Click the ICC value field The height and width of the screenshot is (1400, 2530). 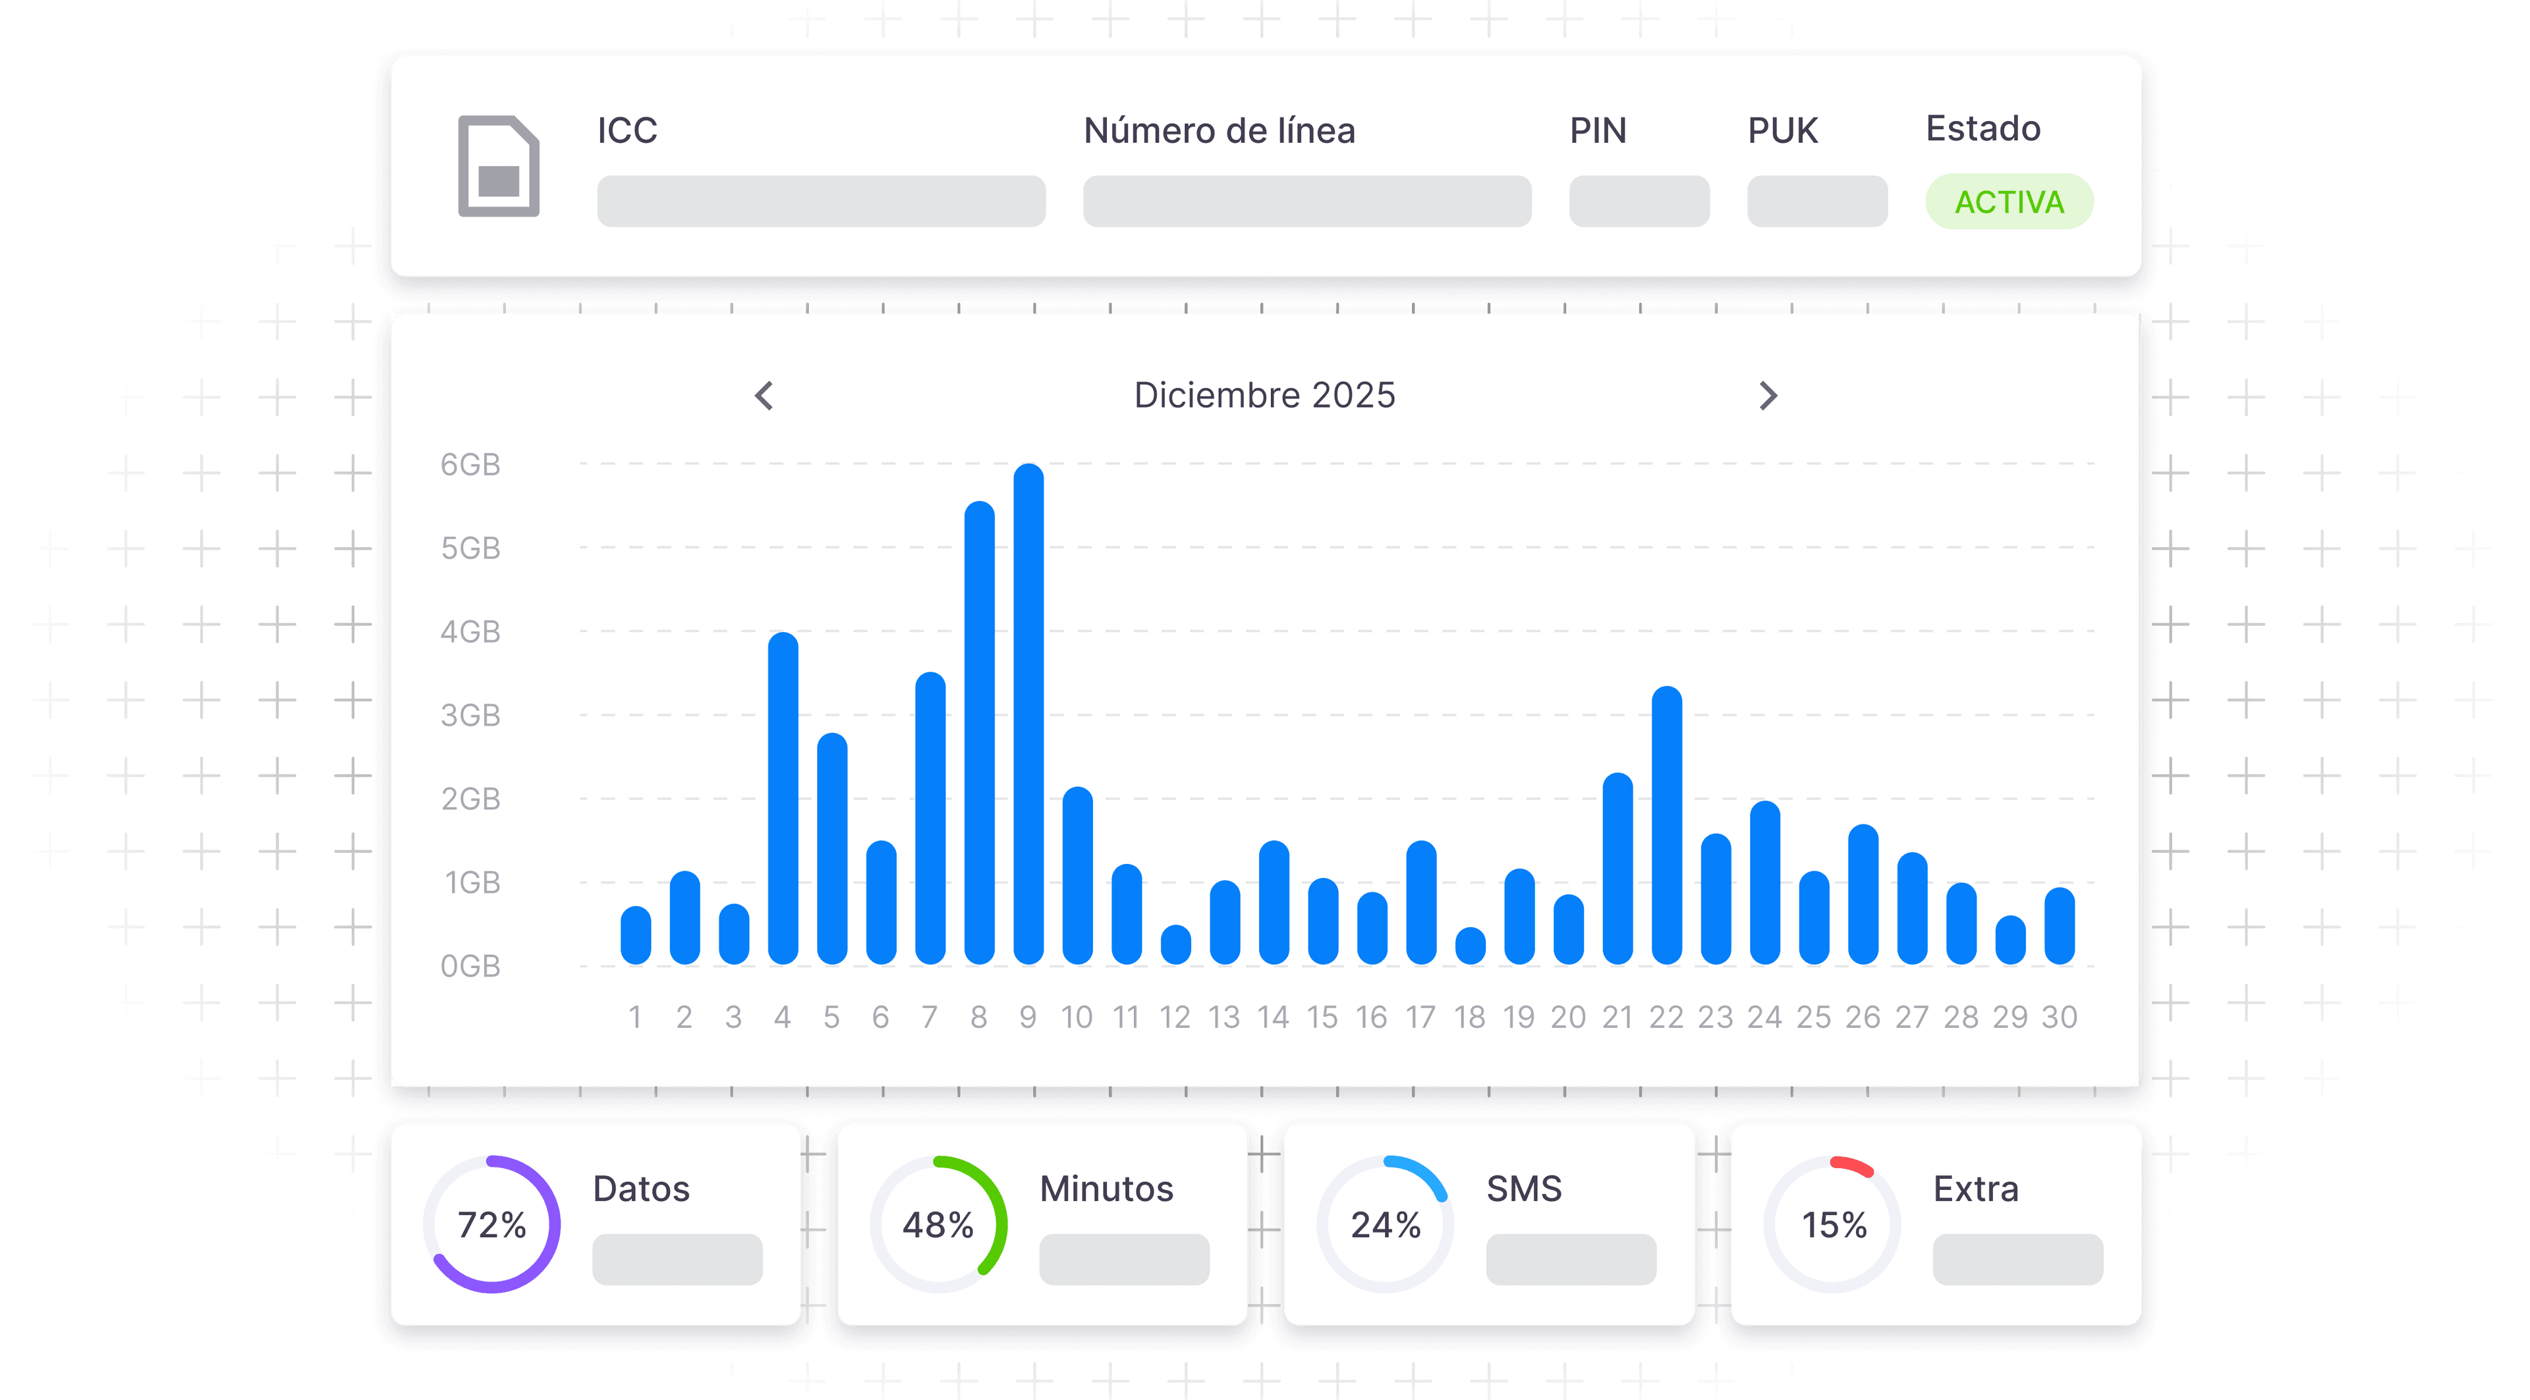[820, 202]
